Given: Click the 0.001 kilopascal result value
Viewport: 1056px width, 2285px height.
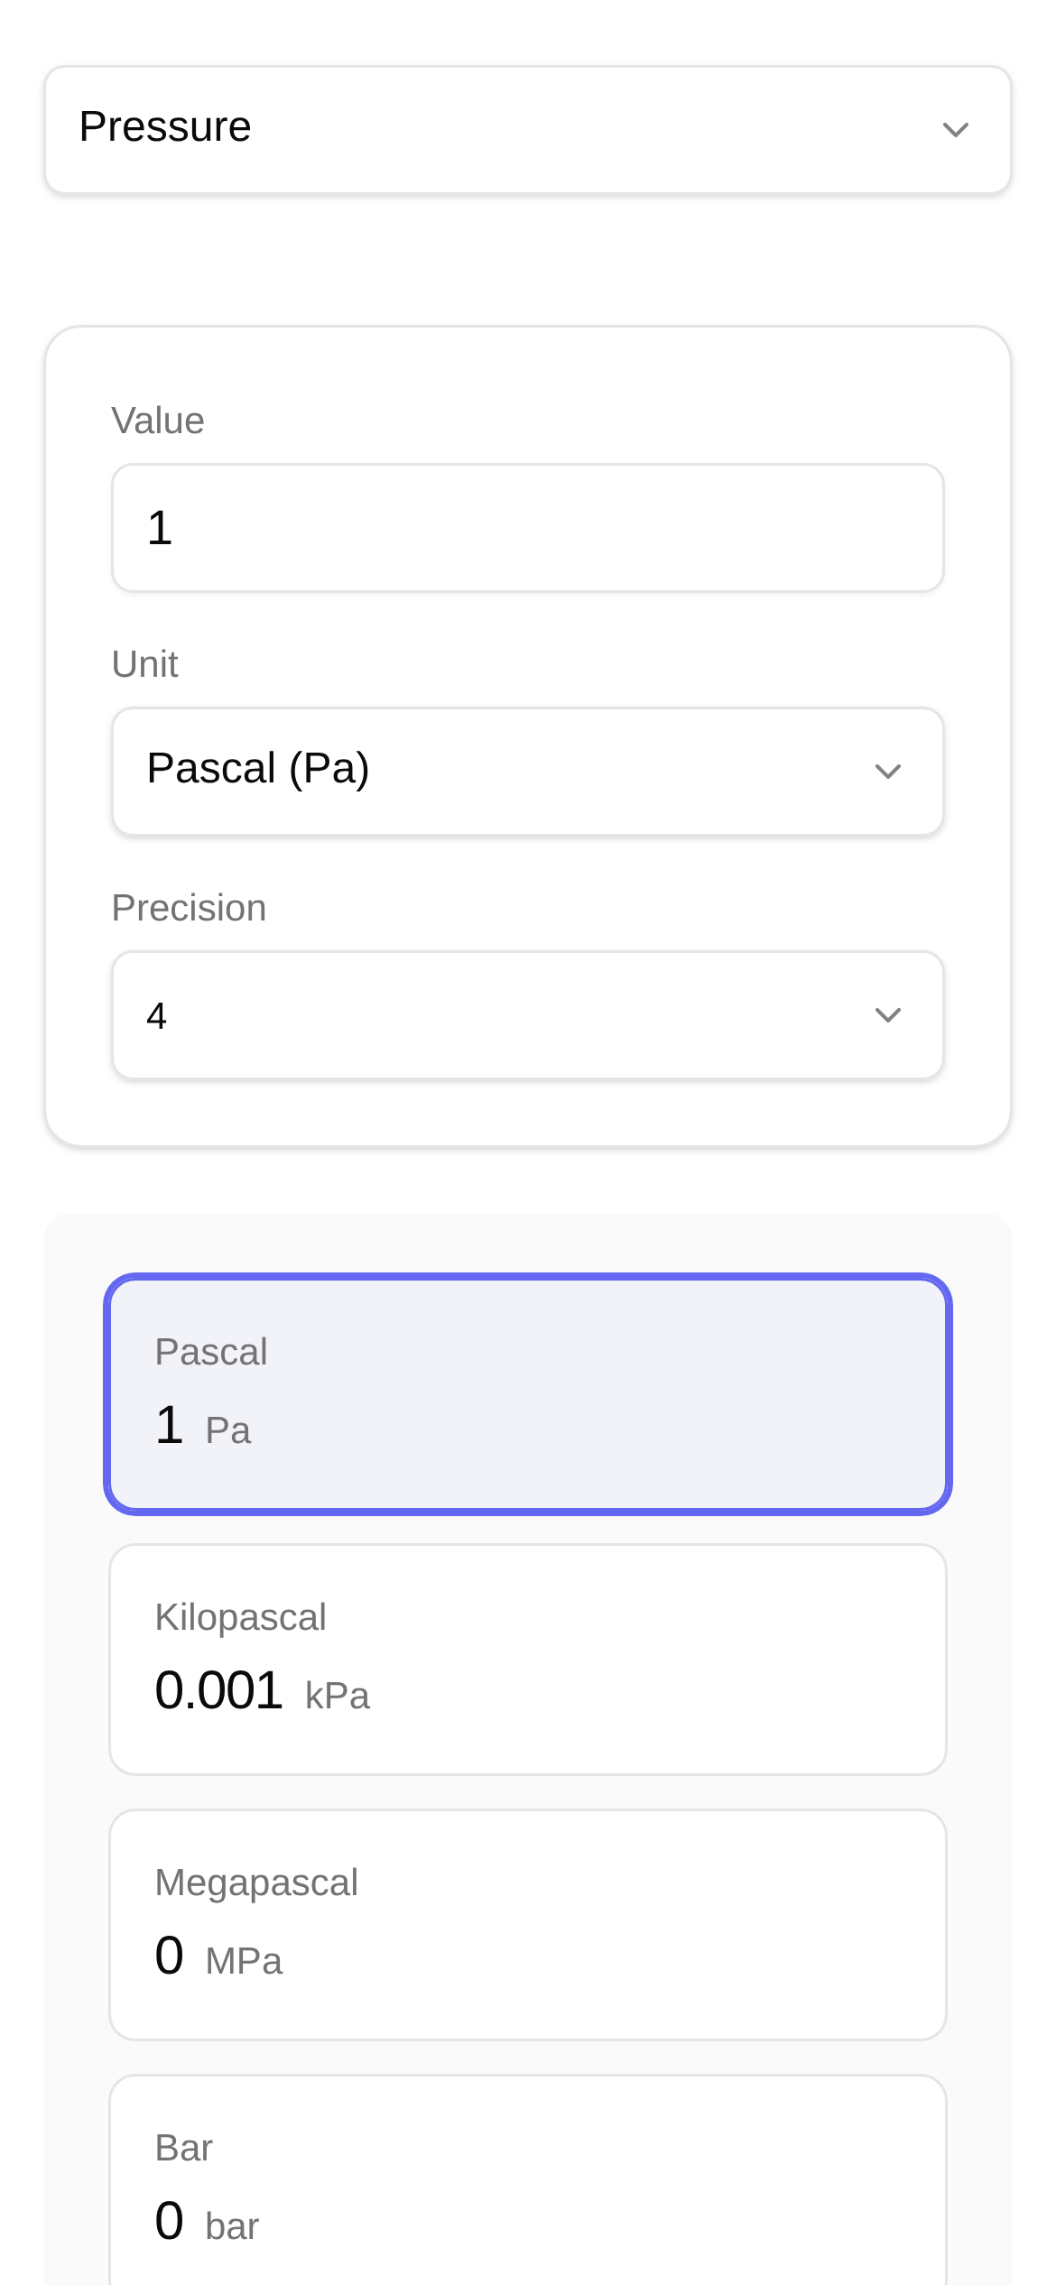Looking at the screenshot, I should coord(218,1690).
